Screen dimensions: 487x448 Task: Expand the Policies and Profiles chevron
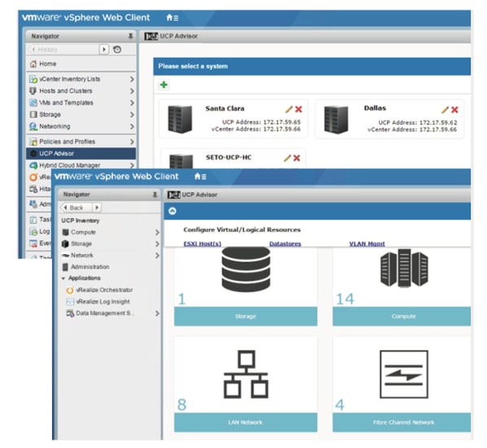(132, 142)
